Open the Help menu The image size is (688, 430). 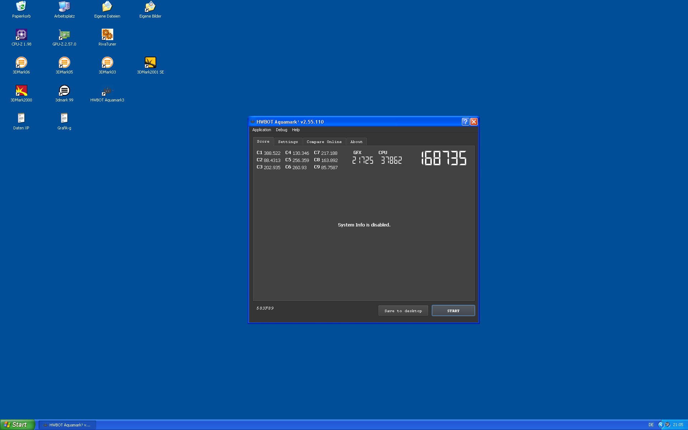coord(296,130)
